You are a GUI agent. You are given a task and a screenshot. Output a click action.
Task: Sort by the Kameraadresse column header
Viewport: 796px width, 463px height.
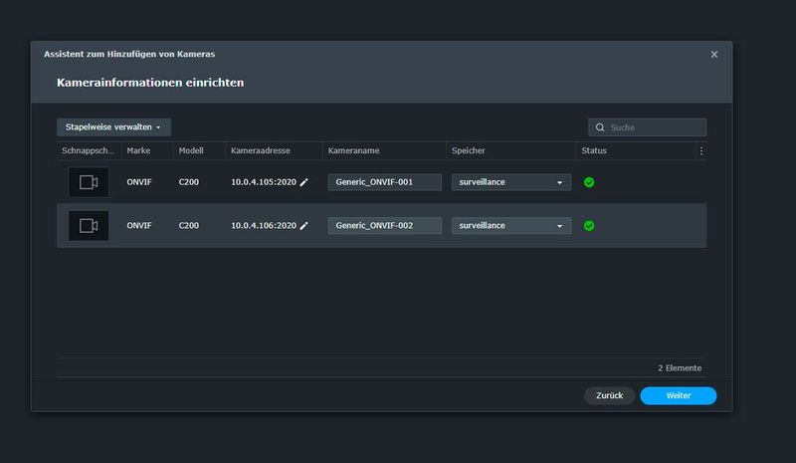[261, 151]
